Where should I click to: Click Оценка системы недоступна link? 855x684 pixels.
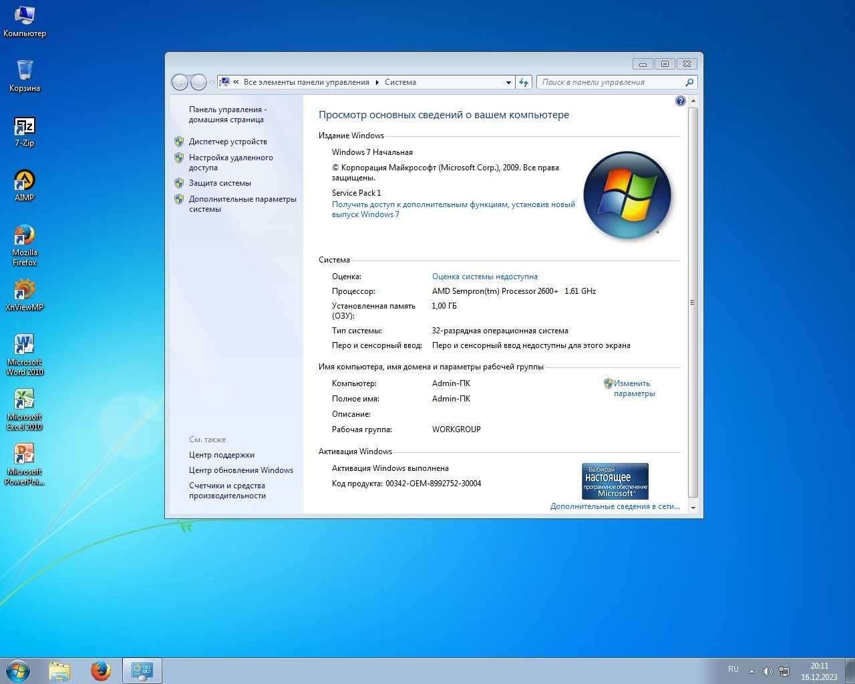click(485, 277)
